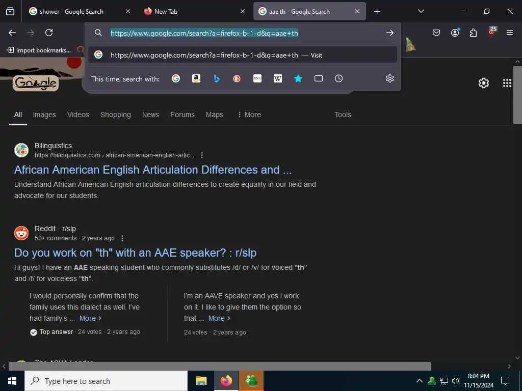This screenshot has height=391, width=522.
Task: Open the Firefox application menu
Action: point(510,33)
